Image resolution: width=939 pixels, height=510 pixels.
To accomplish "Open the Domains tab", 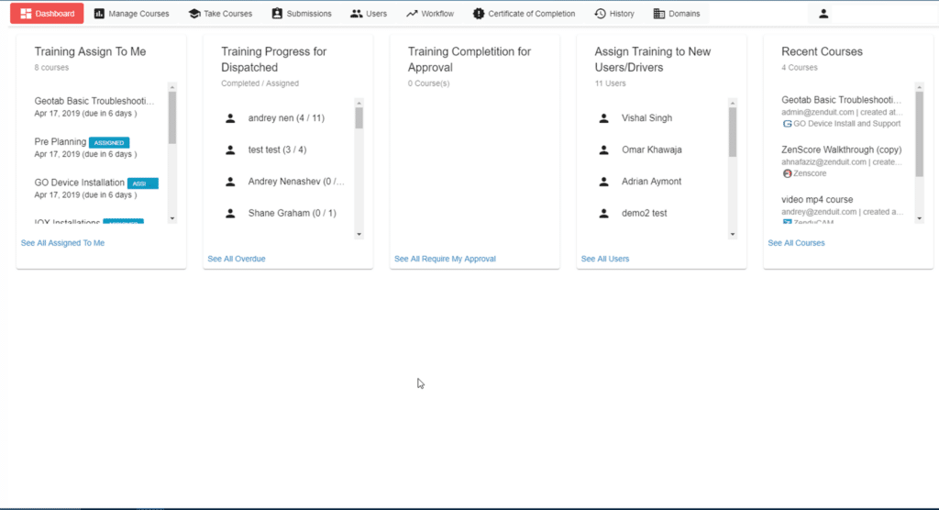I will point(676,14).
